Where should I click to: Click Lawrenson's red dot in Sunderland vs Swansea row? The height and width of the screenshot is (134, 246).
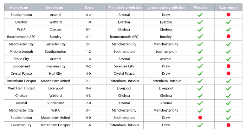[x=228, y=66]
